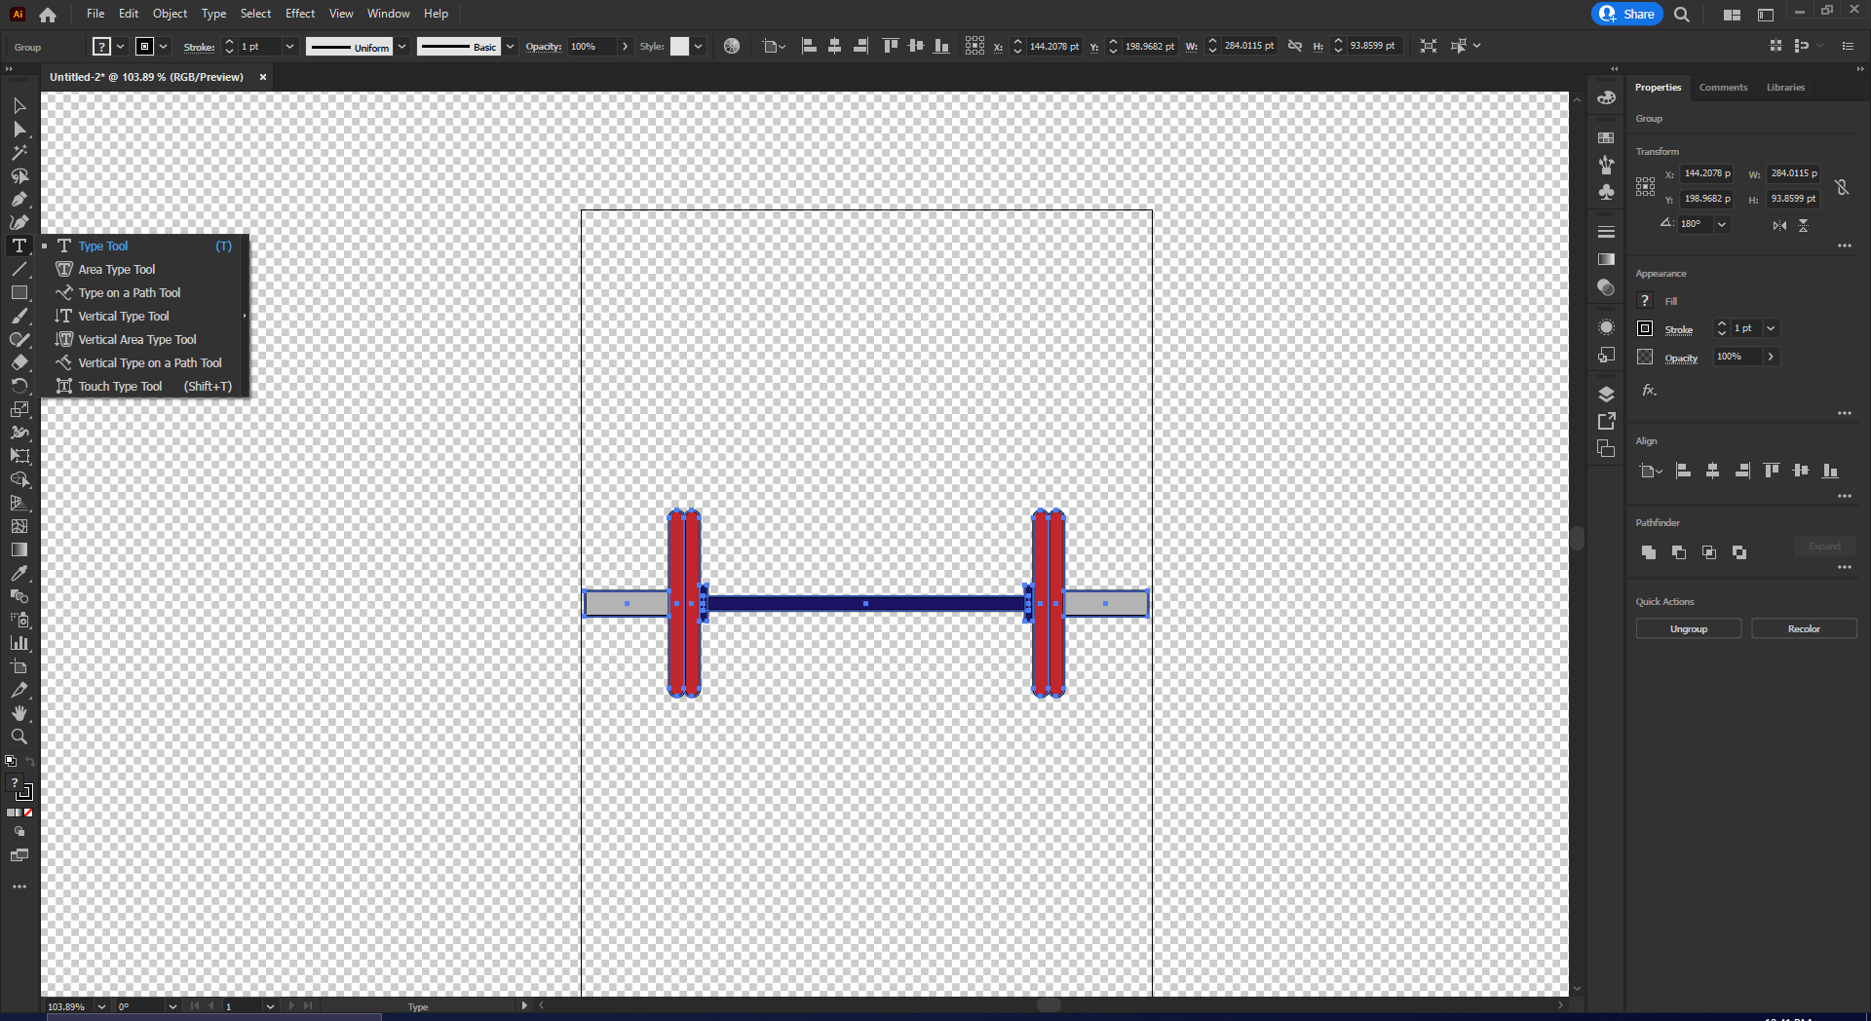The image size is (1871, 1021).
Task: Flip the selection vertically in Transform
Action: [1803, 225]
